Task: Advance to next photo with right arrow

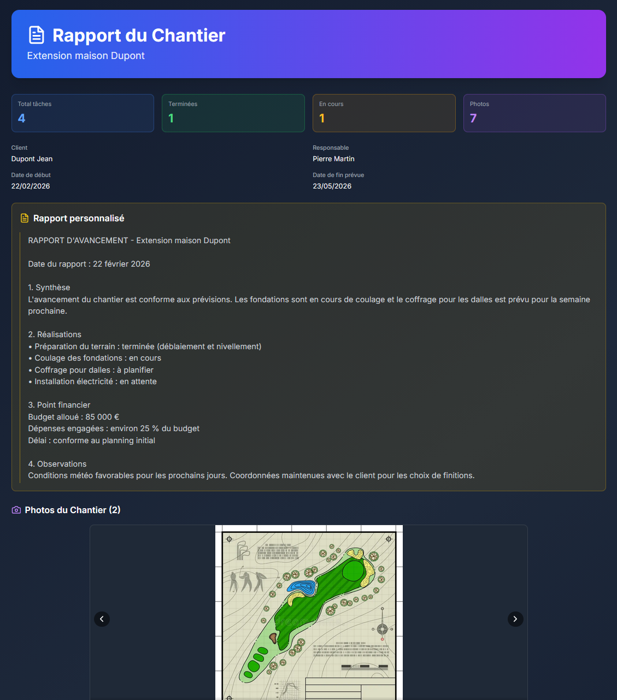Action: (x=515, y=619)
